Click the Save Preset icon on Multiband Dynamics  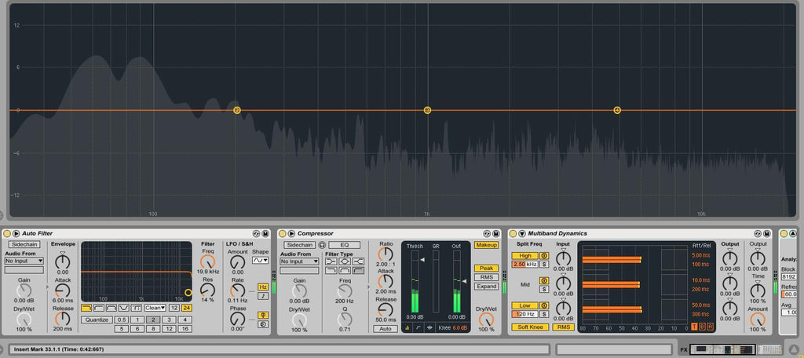click(x=766, y=234)
